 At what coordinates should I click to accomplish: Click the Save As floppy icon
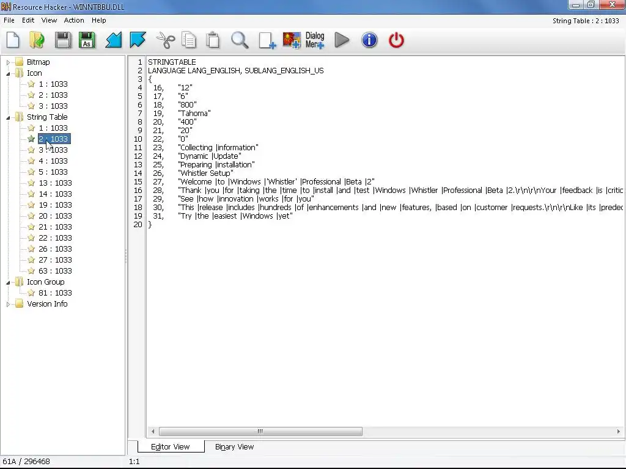(87, 40)
